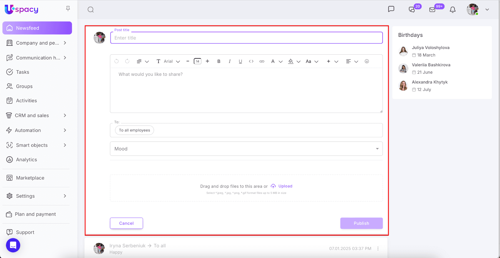This screenshot has width=500, height=258.
Task: Open the mail inbox with 99+ badge
Action: point(432,10)
